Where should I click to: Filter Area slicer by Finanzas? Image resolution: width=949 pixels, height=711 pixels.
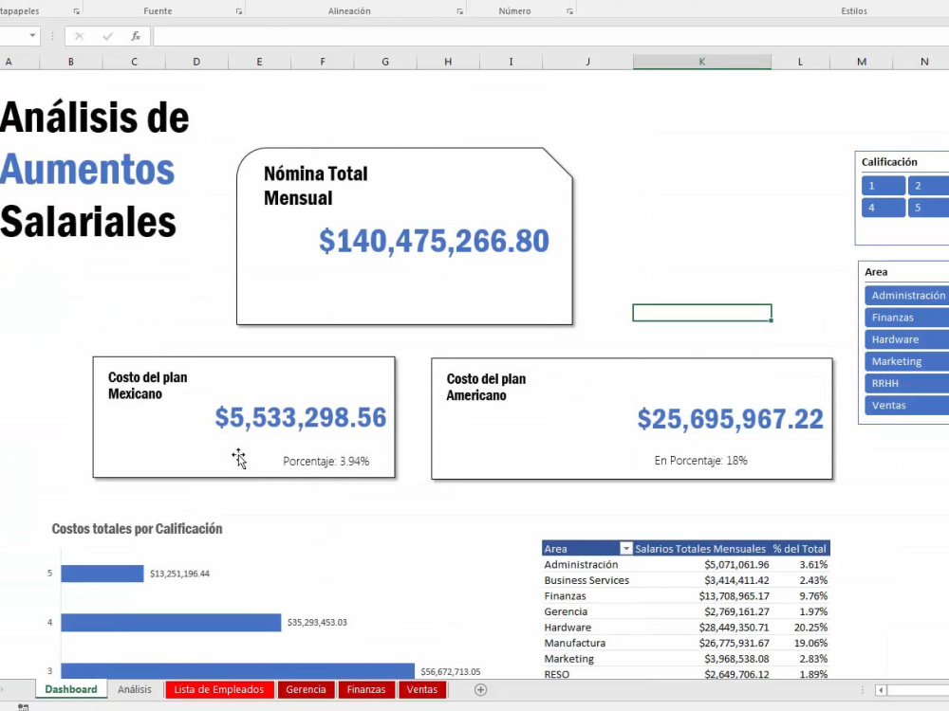pos(906,318)
